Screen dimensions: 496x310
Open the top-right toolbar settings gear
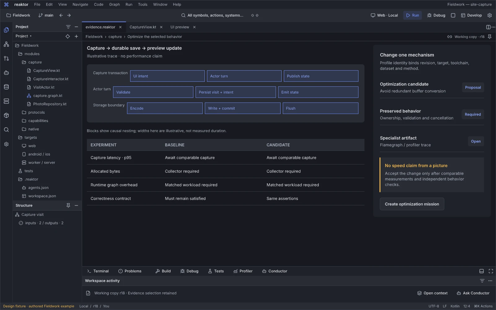click(x=489, y=15)
